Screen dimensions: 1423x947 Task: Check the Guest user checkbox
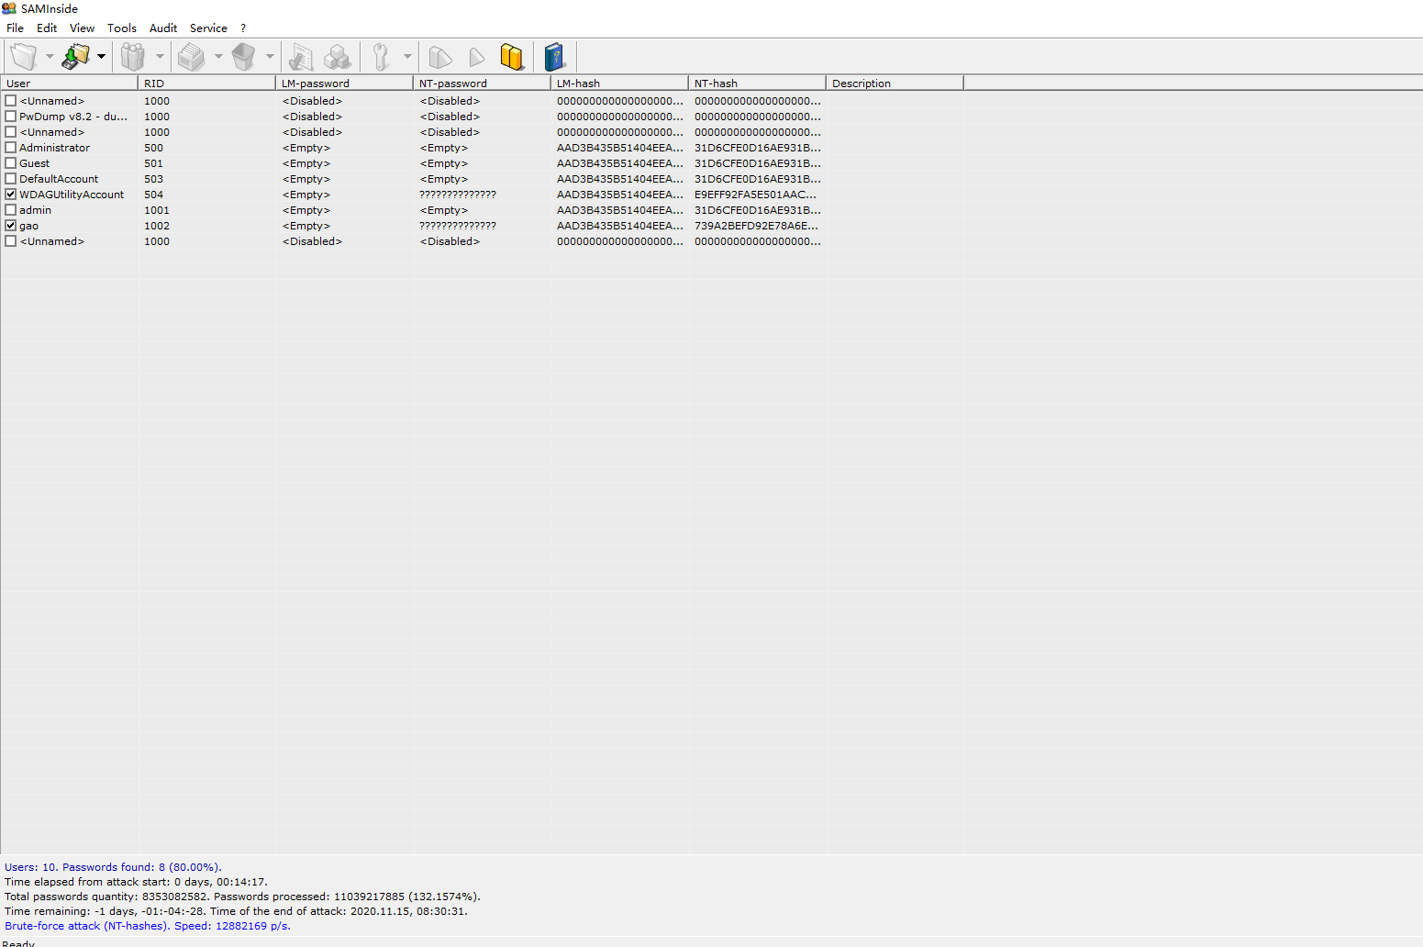11,163
